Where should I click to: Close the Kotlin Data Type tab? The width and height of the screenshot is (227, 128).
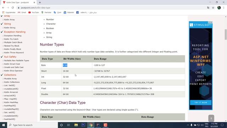point(34,2)
